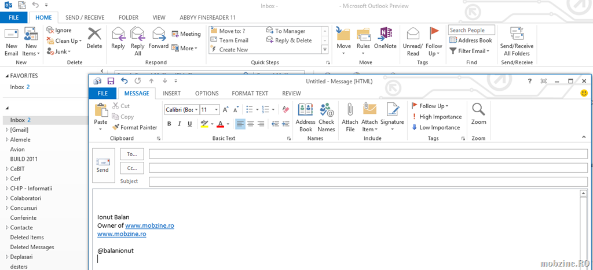Increase paragraph indent
593x270 pixels.
click(285, 124)
